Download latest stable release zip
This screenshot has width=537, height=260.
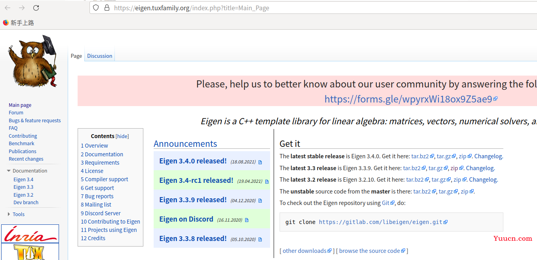pos(463,156)
